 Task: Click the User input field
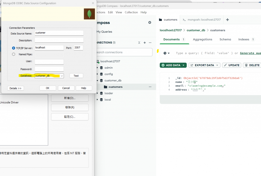pos(49,62)
